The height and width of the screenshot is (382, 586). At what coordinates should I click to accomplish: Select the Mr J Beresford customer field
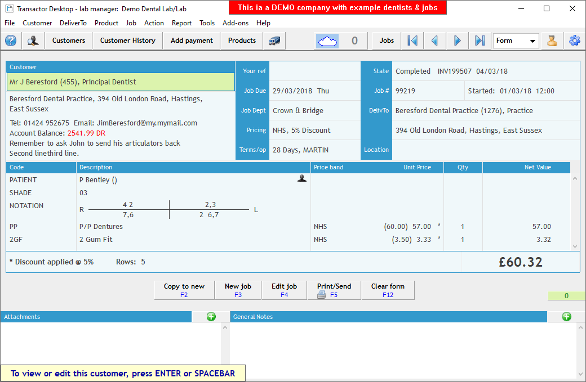(121, 82)
